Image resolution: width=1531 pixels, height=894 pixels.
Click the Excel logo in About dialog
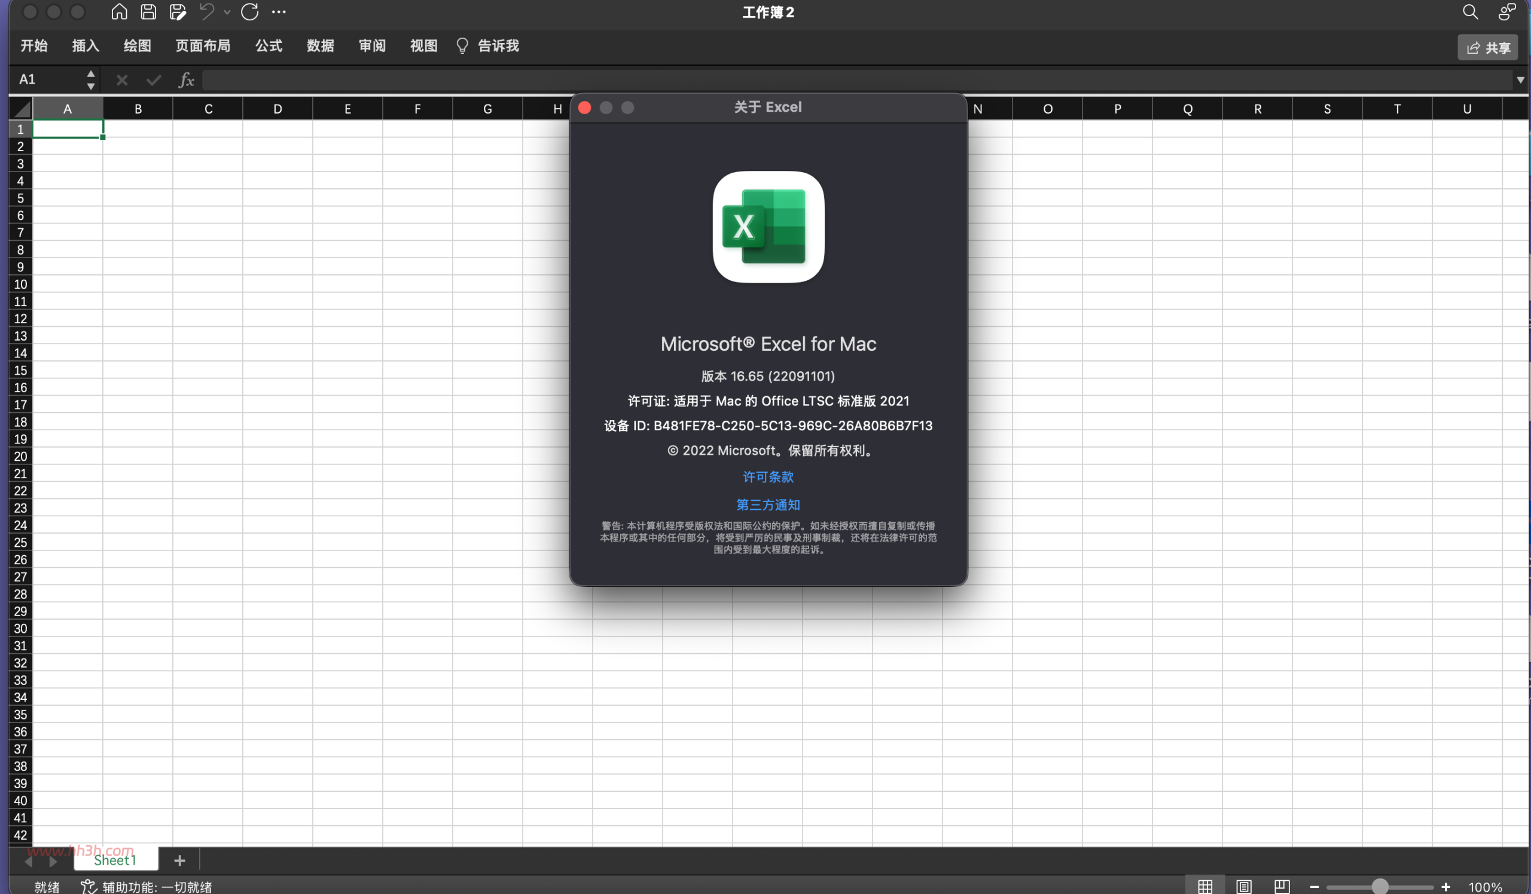[768, 227]
